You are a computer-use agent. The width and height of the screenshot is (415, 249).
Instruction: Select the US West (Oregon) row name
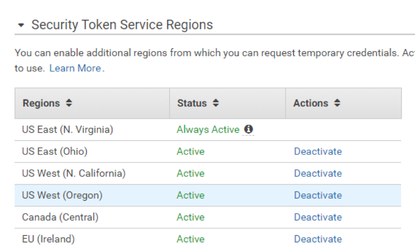(x=62, y=195)
